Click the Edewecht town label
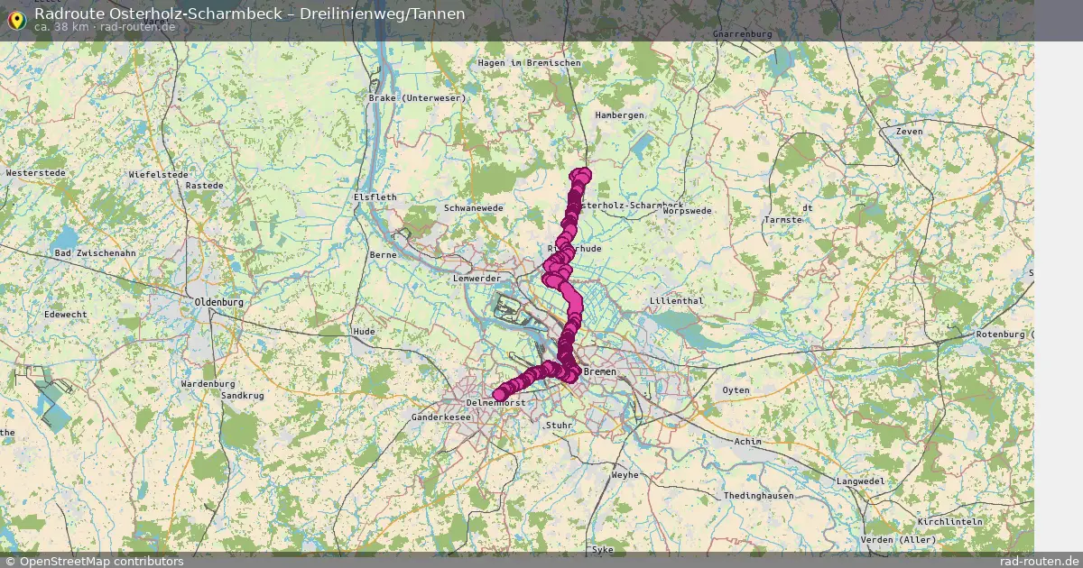Viewport: 1083px width, 568px height. pos(65,314)
